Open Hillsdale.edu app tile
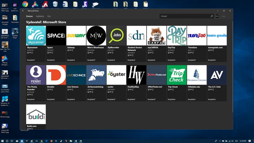This screenshot has width=254, height=143. 197,83
